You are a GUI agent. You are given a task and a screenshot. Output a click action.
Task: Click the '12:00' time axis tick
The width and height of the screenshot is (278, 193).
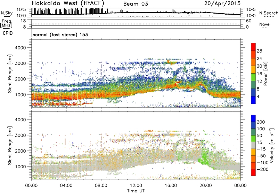tap(136, 186)
